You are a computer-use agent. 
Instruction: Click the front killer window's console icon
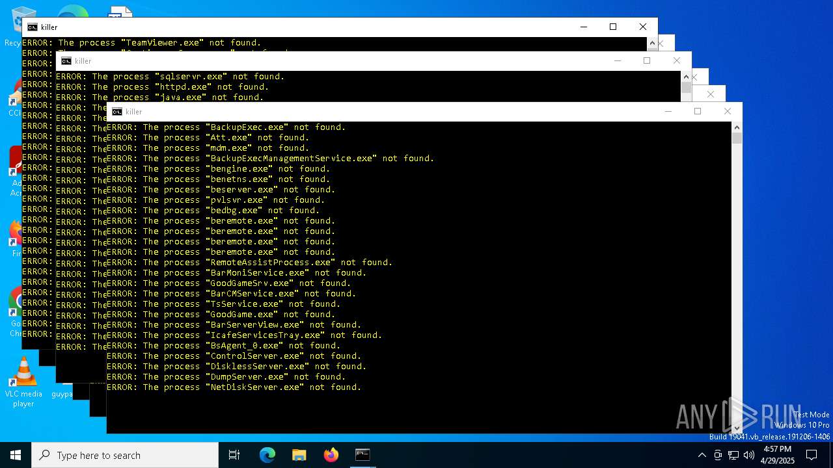pos(117,112)
